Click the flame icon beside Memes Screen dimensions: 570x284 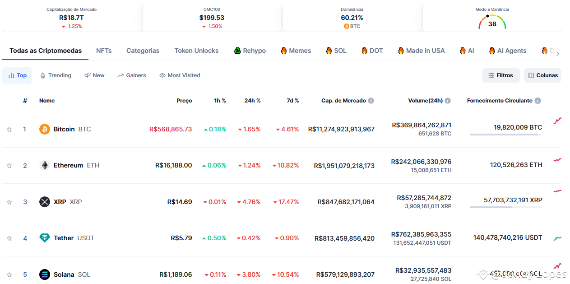click(x=284, y=51)
